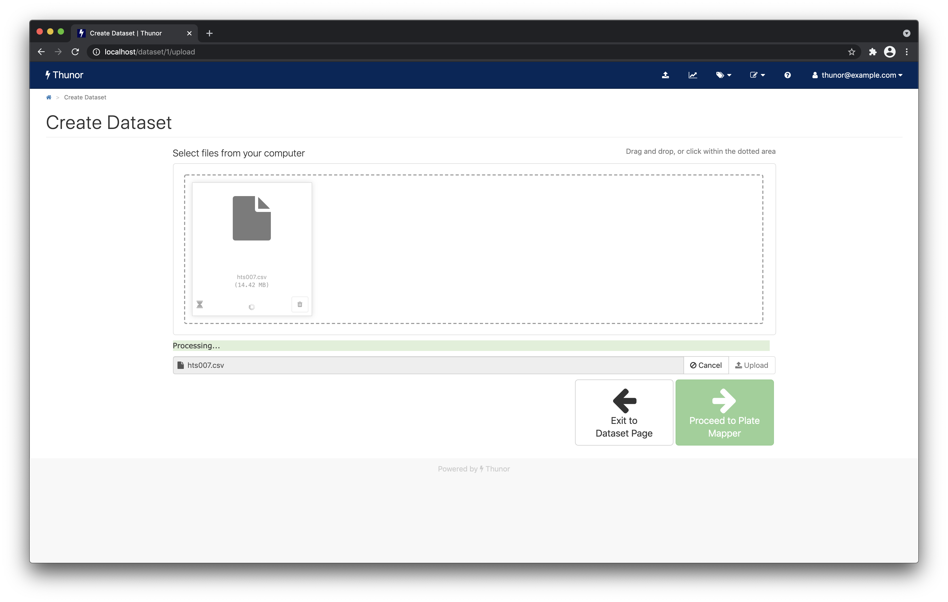
Task: Click the upload icon in the navbar
Action: click(666, 75)
